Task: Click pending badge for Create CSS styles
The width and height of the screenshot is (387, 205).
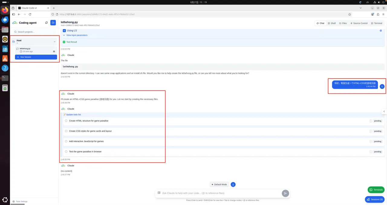Action: (378, 131)
